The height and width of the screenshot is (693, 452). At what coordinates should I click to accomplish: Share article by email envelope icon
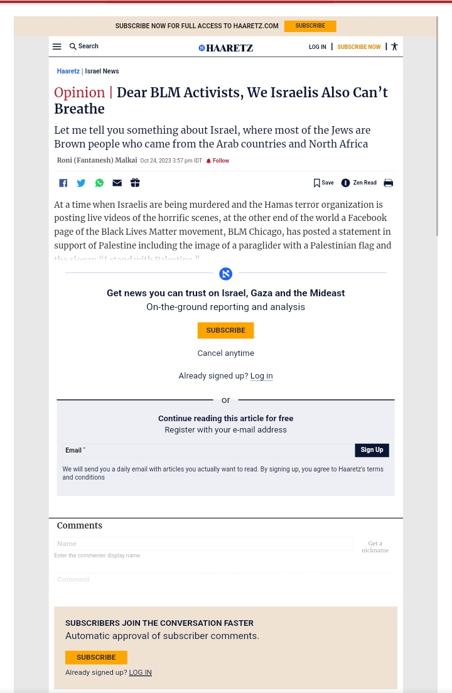pos(117,183)
